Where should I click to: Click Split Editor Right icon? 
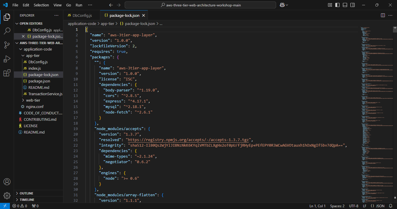tap(383, 15)
